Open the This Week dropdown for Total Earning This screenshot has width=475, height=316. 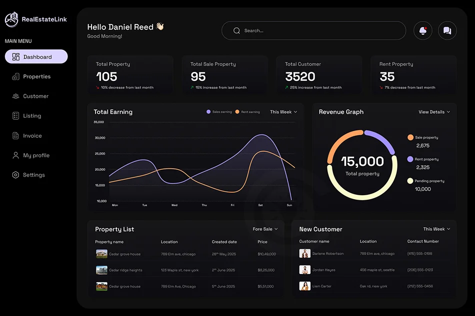coord(283,112)
